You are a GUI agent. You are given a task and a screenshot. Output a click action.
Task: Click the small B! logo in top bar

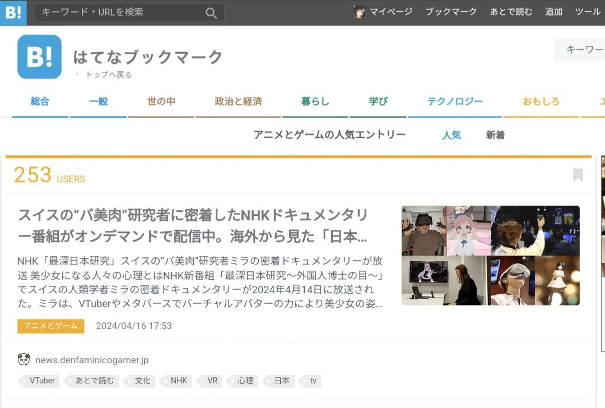[13, 12]
